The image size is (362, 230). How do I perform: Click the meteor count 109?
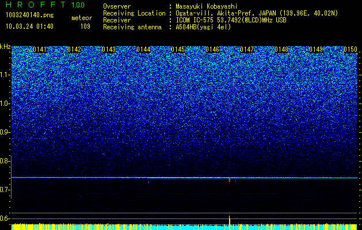coord(85,26)
